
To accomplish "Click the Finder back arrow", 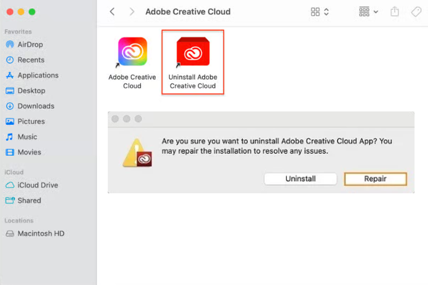I will [112, 12].
